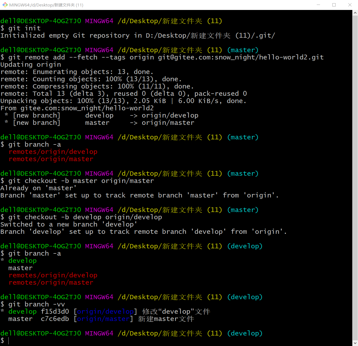Click the first '(master)' branch indicator
The image size is (358, 346).
coord(243,50)
